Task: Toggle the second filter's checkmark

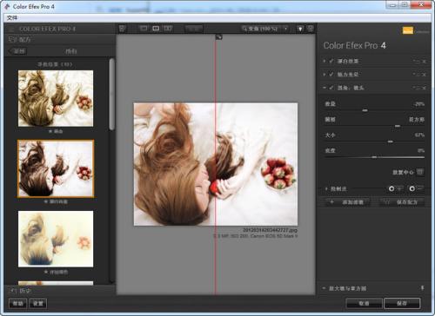Action: point(331,75)
